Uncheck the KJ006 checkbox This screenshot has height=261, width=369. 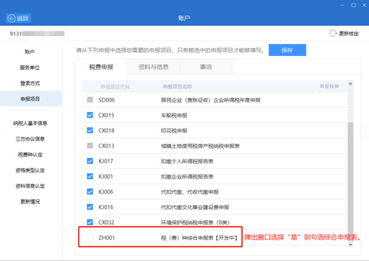pos(90,192)
